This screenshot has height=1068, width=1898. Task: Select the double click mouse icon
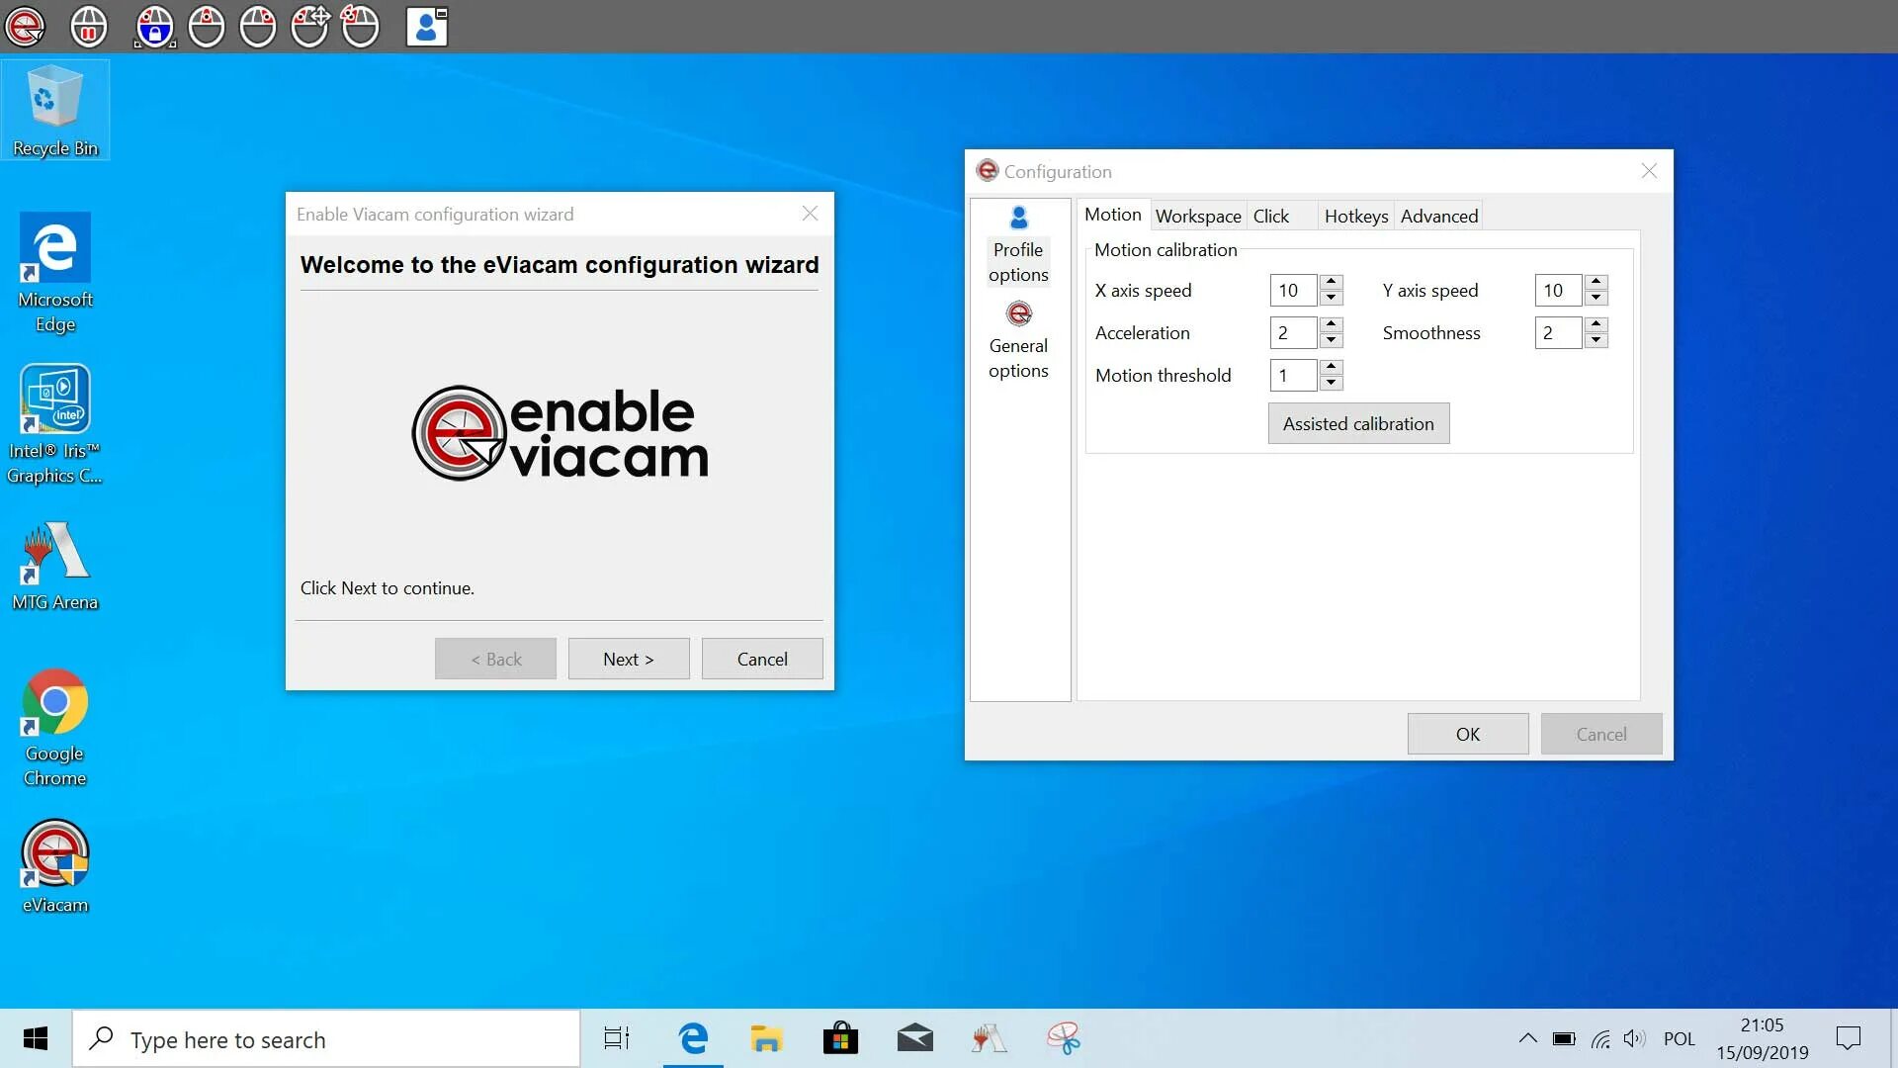pyautogui.click(x=360, y=26)
